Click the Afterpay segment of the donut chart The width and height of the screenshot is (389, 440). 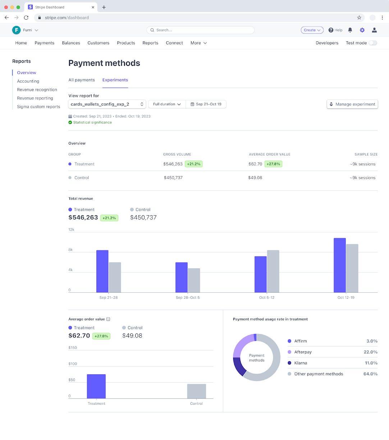pos(241,343)
